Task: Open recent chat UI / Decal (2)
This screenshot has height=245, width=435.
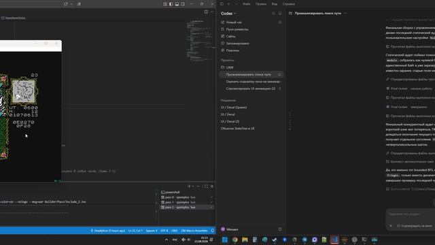Action: point(230,121)
